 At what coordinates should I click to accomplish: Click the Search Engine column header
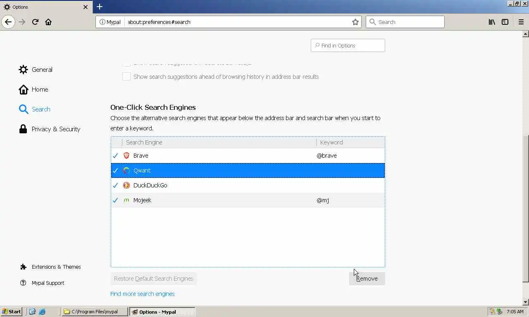pos(219,142)
